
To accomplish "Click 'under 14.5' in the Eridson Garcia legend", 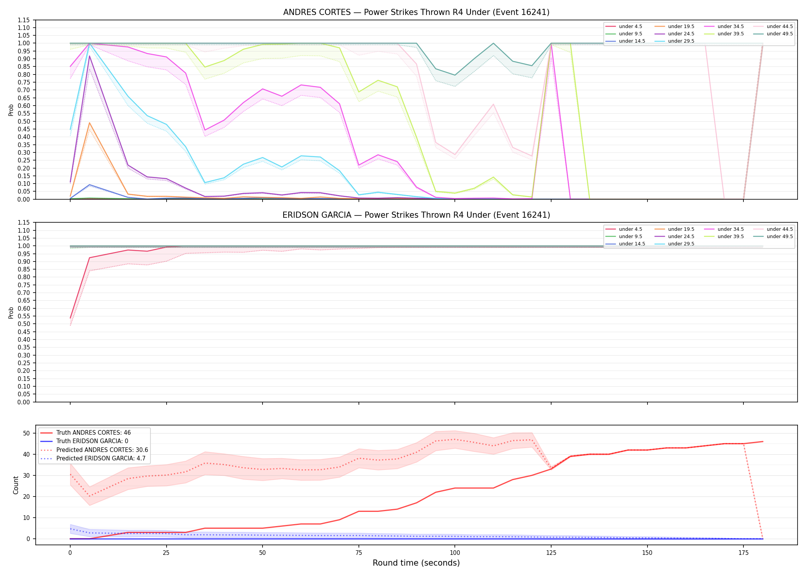I will (x=632, y=244).
